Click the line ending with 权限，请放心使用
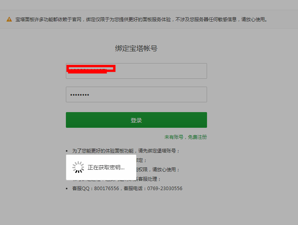Viewport: 298px width, 225px height. point(158,169)
